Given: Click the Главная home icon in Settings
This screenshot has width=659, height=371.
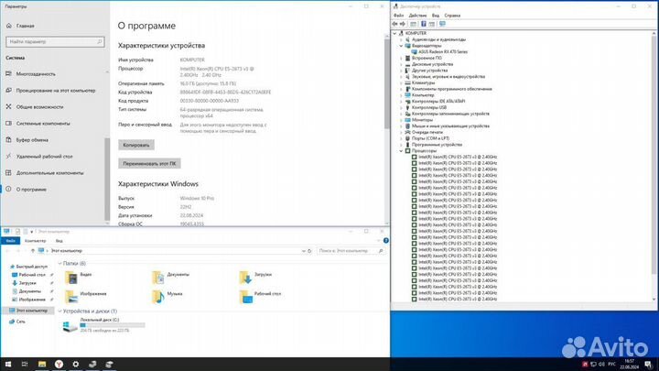Looking at the screenshot, I should pos(9,27).
